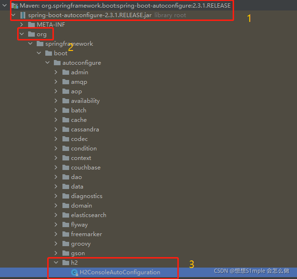Select the springframework package label
This screenshot has height=279, width=297.
point(69,44)
